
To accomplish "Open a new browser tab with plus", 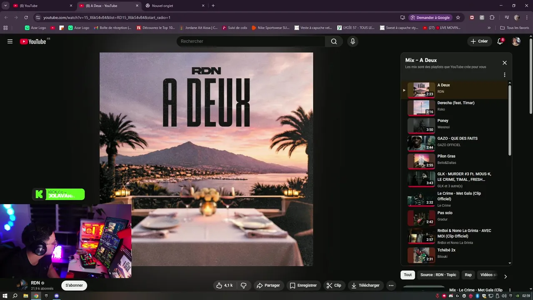I will tap(213, 6).
